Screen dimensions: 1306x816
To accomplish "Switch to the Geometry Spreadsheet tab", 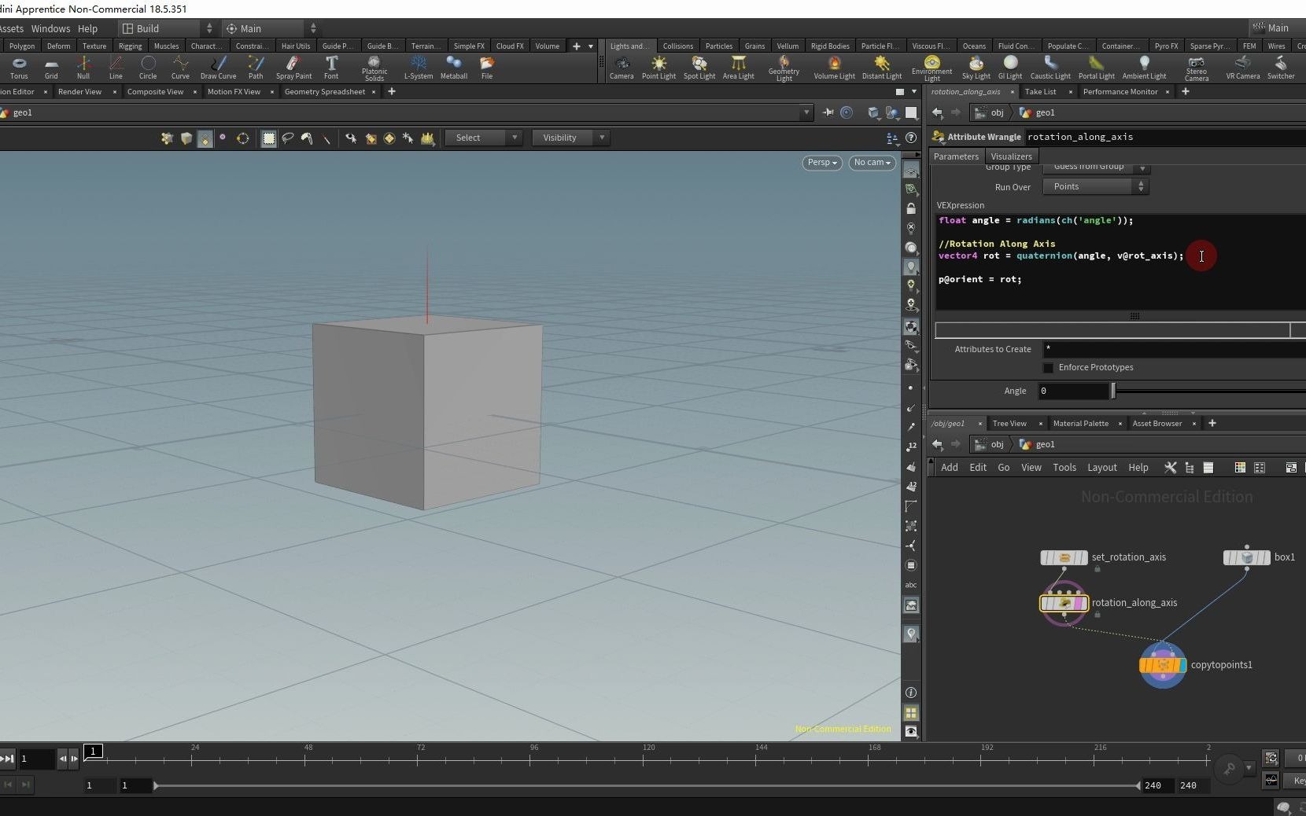I will pyautogui.click(x=324, y=92).
